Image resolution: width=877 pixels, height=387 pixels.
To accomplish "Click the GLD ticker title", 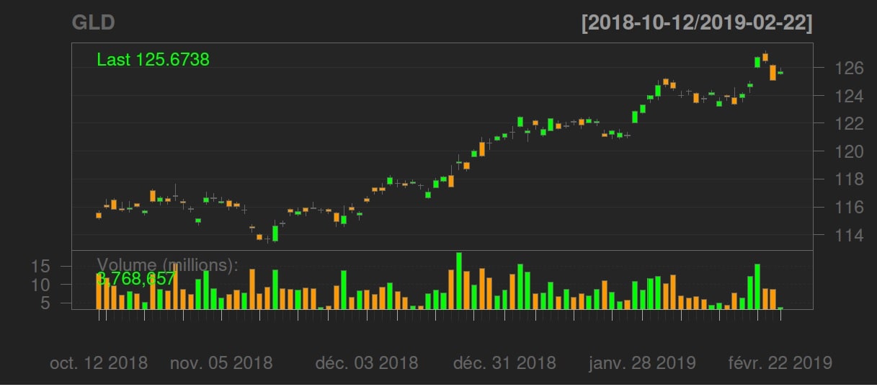I will 93,23.
